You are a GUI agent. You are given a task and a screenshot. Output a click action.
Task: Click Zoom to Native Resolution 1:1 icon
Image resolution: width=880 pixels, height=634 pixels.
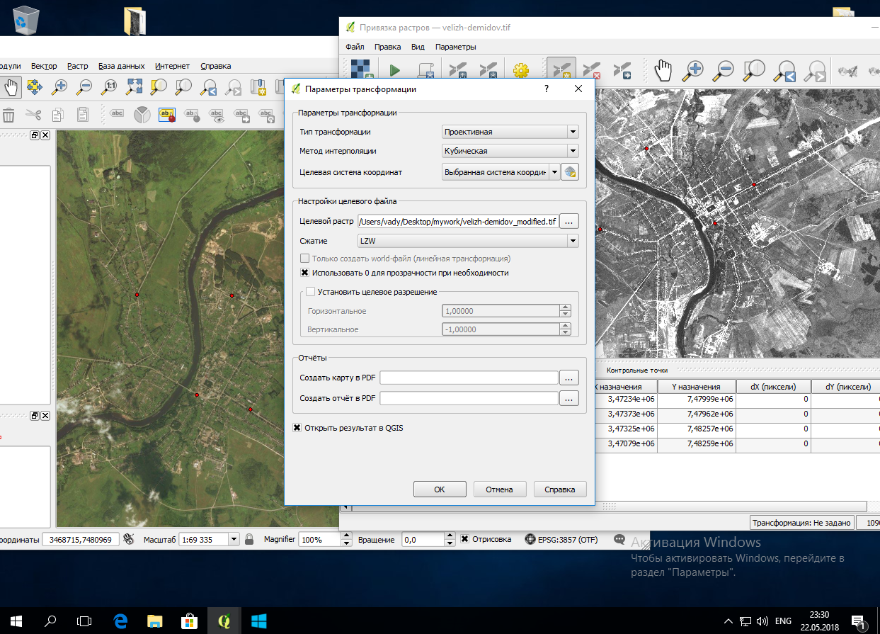[x=109, y=87]
